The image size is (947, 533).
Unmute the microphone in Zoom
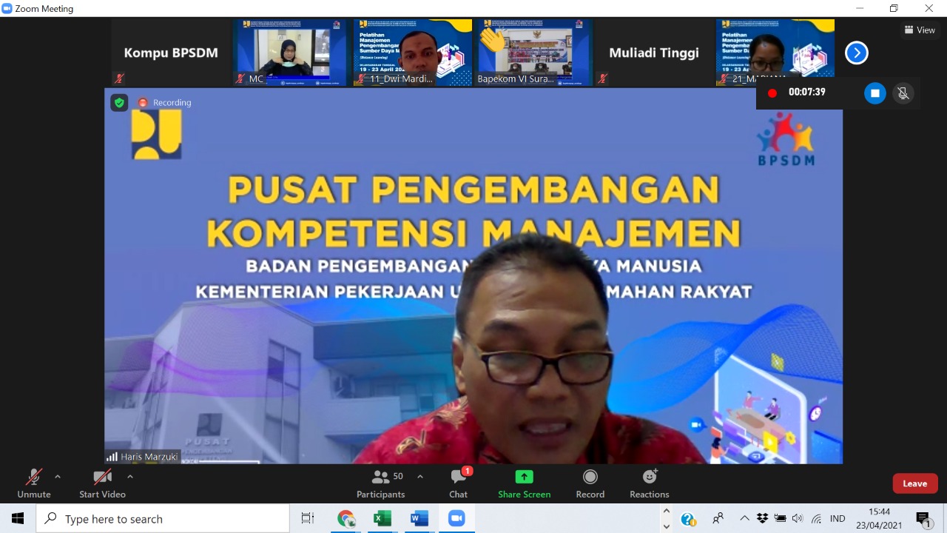pyautogui.click(x=34, y=483)
